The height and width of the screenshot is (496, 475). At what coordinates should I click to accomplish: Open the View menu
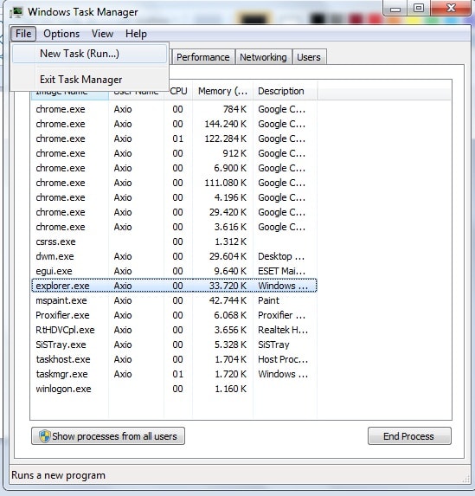102,34
